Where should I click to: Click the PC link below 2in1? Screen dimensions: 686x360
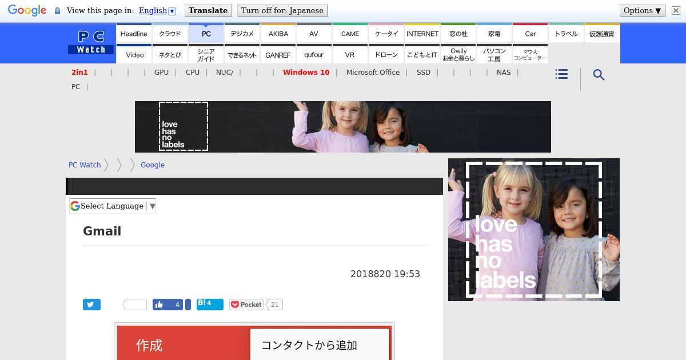[x=75, y=87]
